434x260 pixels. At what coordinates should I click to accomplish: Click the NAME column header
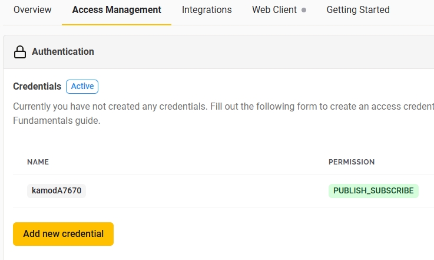[38, 162]
